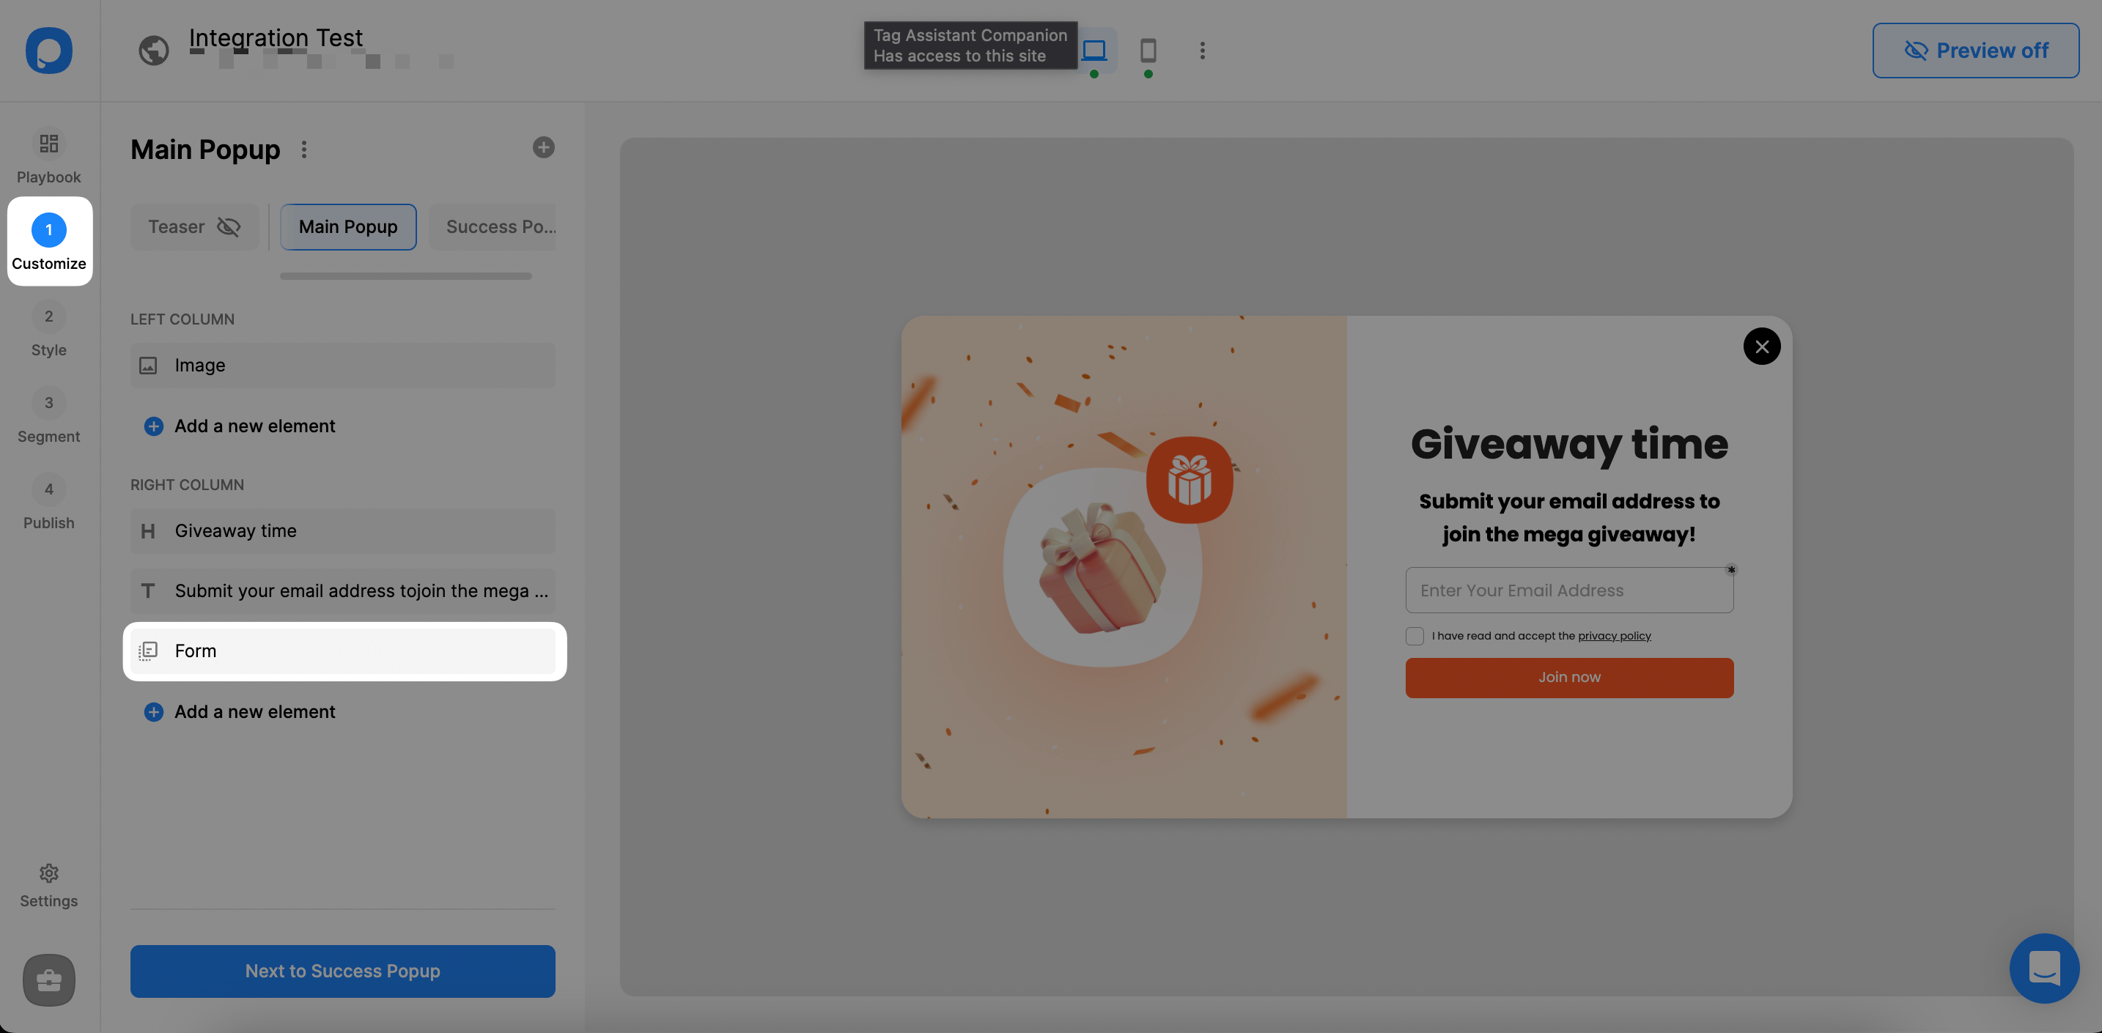Click the Settings gear icon
This screenshot has width=2102, height=1033.
(48, 873)
